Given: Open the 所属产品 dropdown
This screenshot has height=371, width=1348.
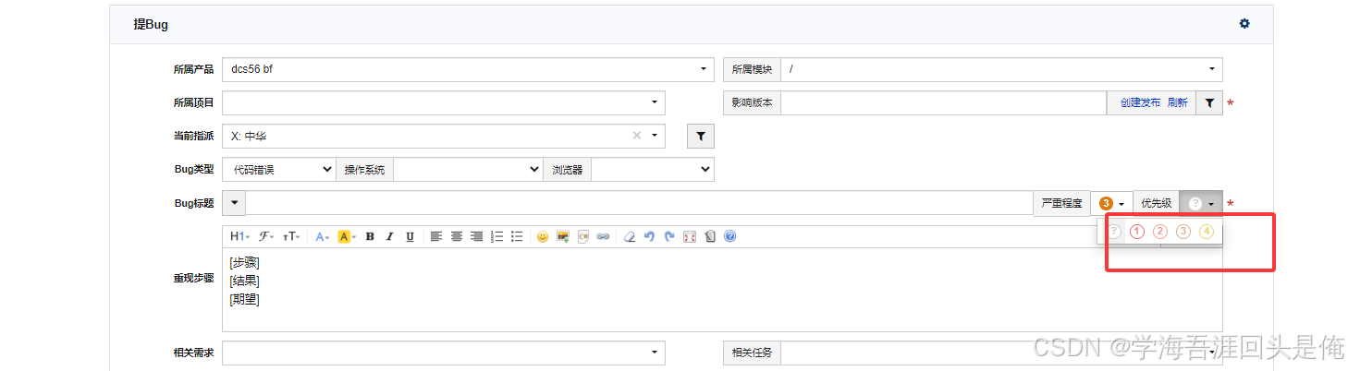Looking at the screenshot, I should (x=468, y=69).
